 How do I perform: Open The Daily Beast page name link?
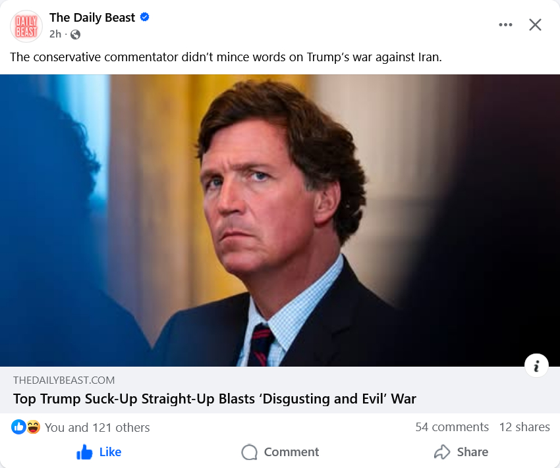[x=92, y=17]
